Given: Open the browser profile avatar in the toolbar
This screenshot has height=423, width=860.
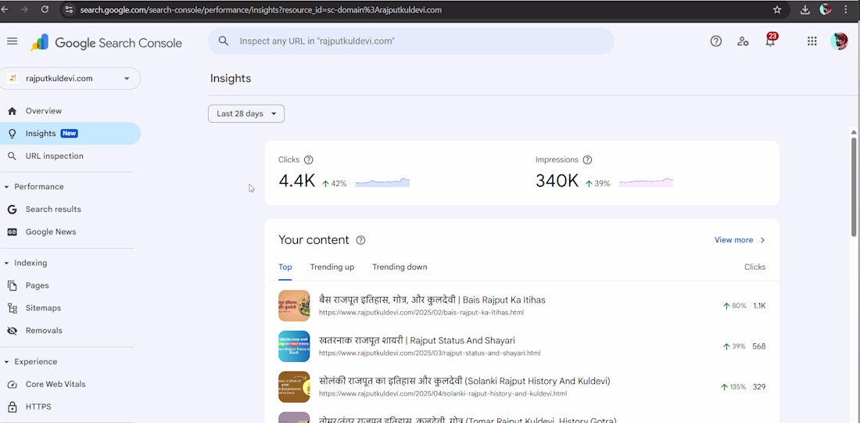Looking at the screenshot, I should [x=825, y=9].
